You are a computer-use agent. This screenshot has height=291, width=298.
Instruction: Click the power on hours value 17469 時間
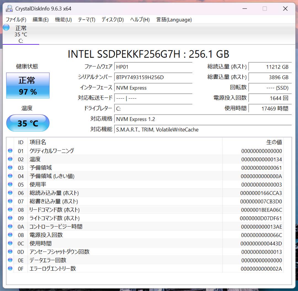click(270, 109)
